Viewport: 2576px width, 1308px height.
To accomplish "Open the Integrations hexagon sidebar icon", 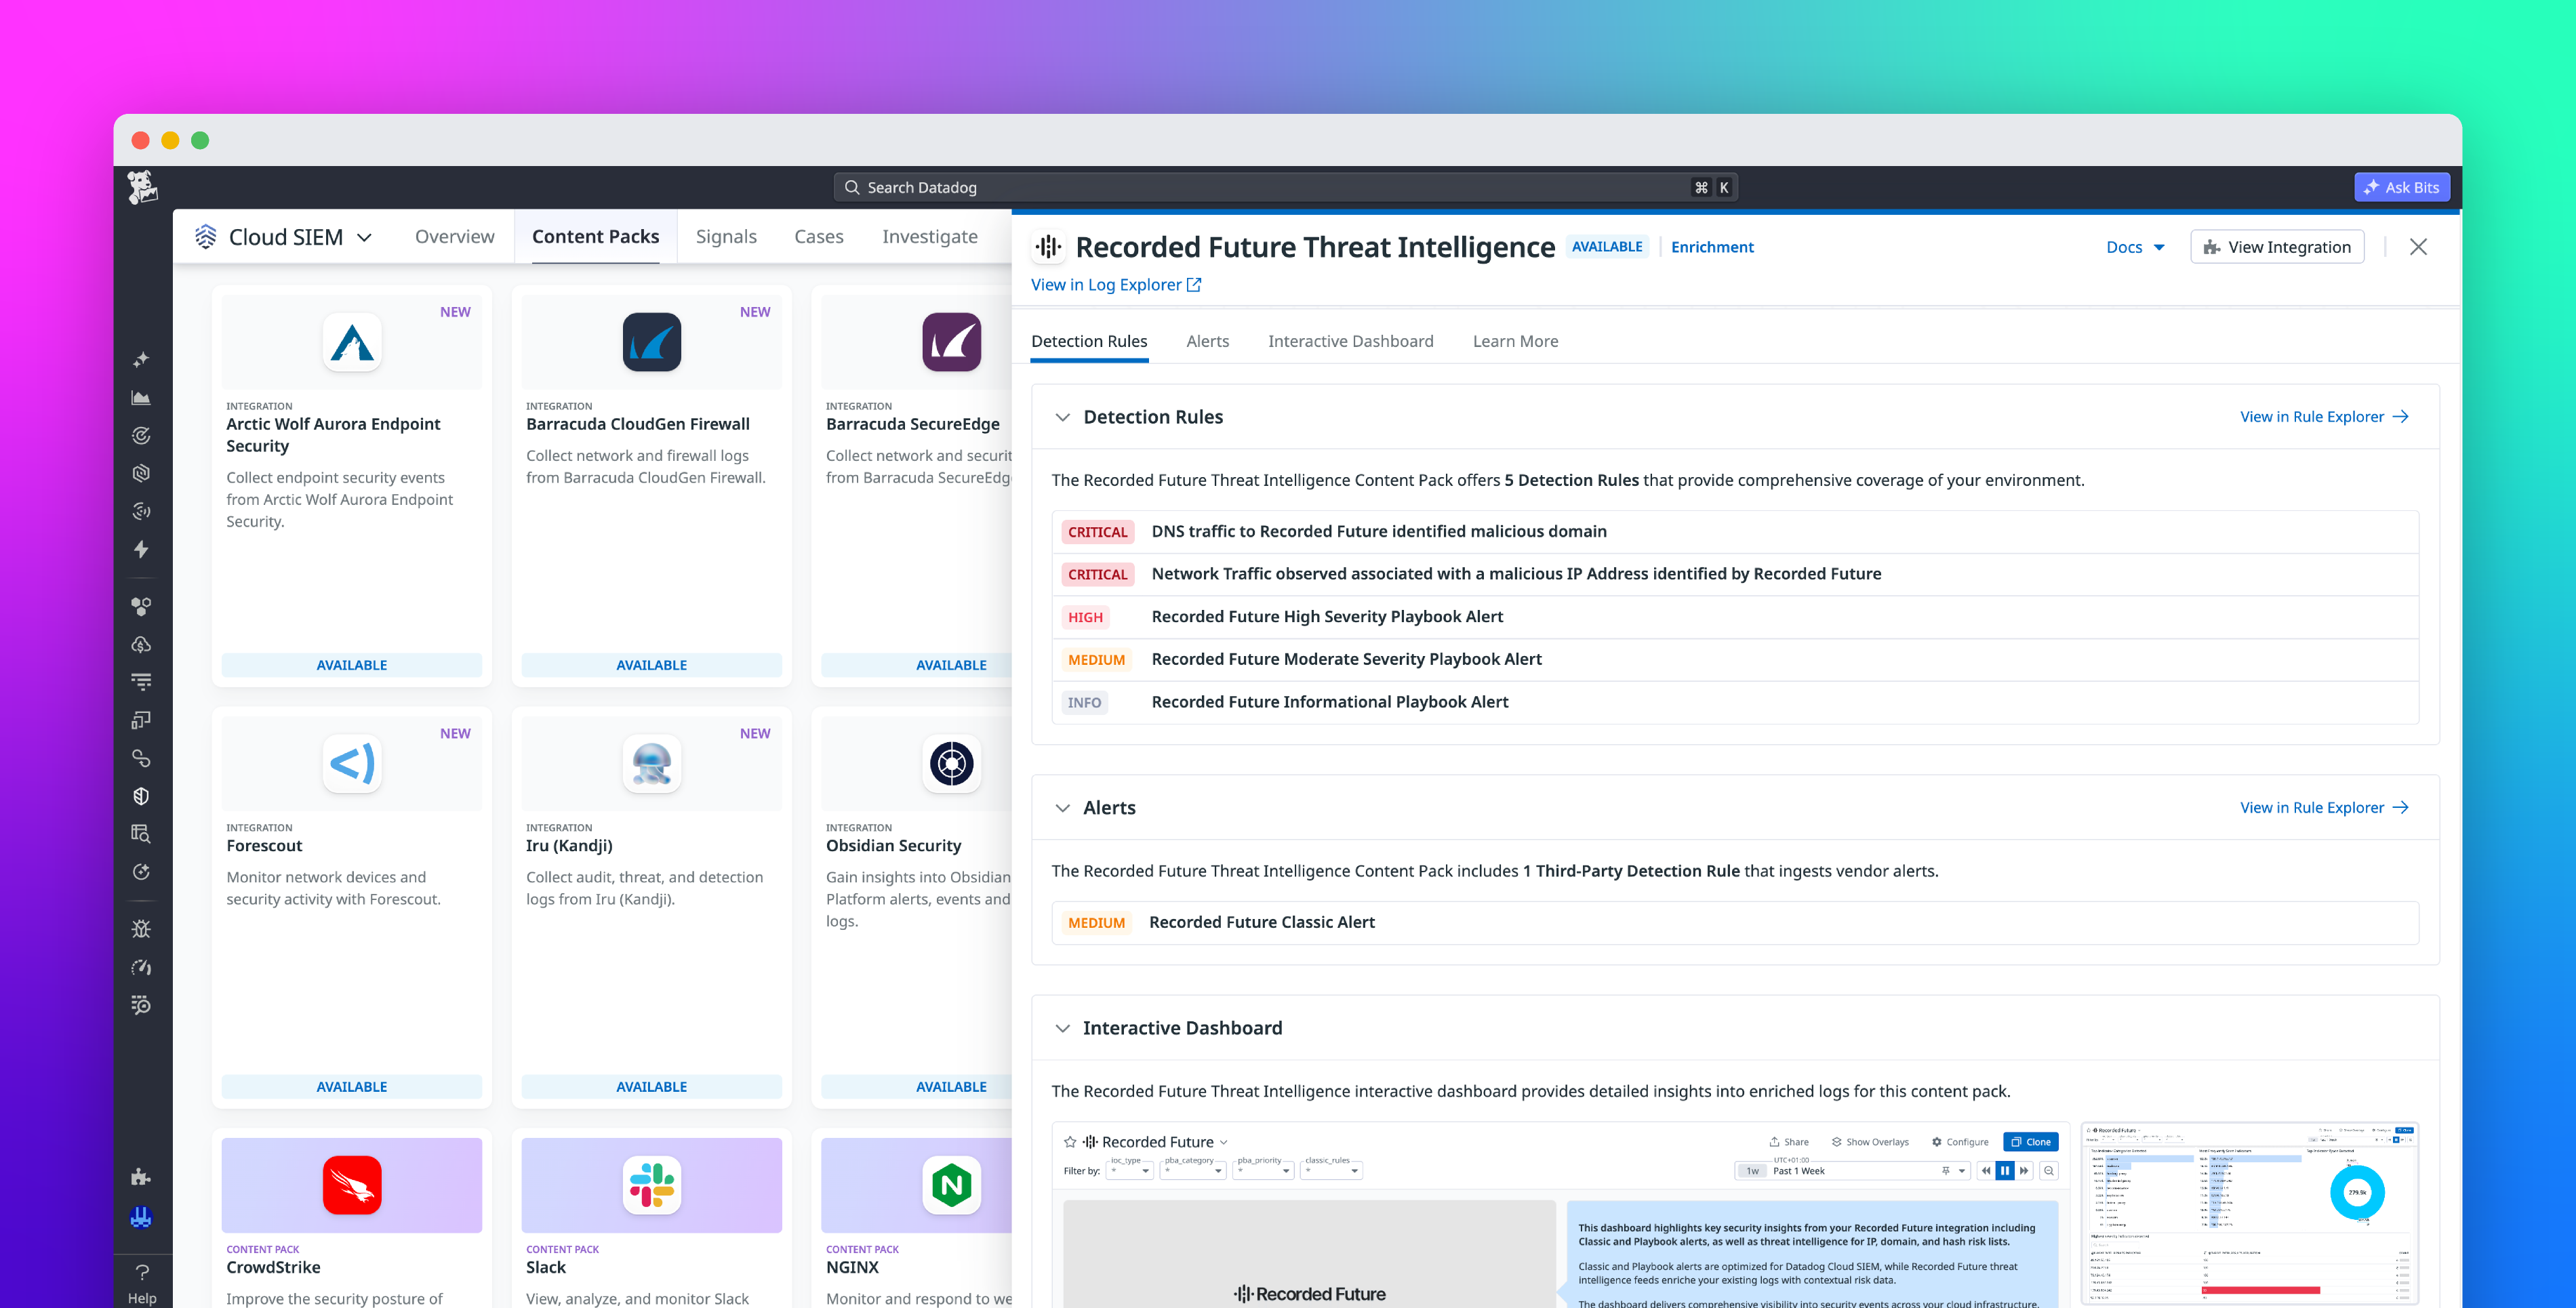I will [141, 605].
